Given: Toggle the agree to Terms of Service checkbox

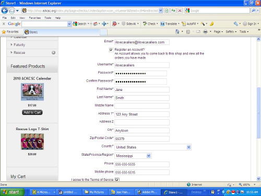Looking at the screenshot, I should pyautogui.click(x=117, y=179).
